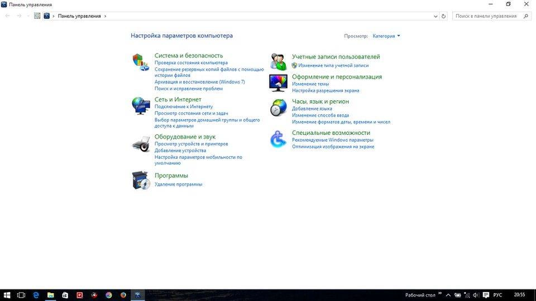Open Программы heading link

pos(171,176)
